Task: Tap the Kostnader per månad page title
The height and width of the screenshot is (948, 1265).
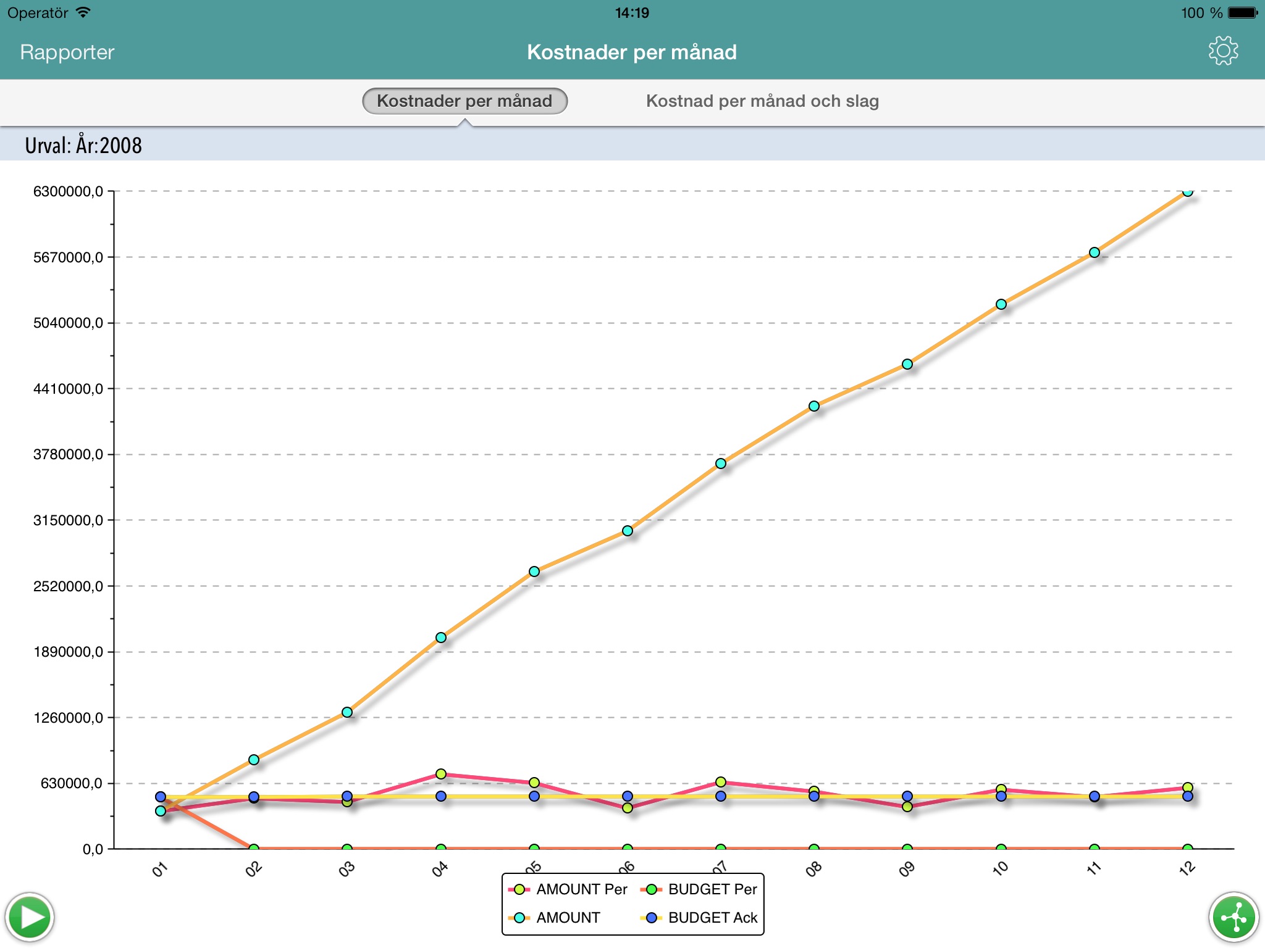Action: click(632, 52)
